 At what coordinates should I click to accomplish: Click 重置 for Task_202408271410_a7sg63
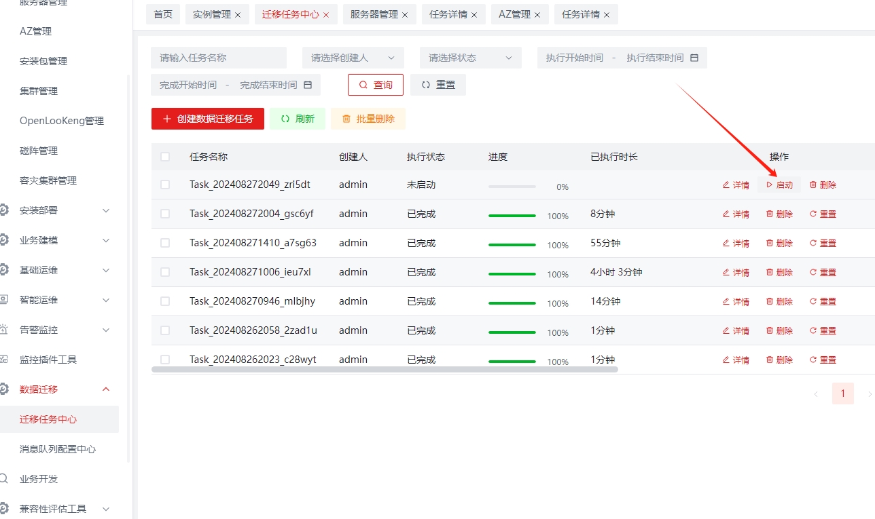pos(823,243)
